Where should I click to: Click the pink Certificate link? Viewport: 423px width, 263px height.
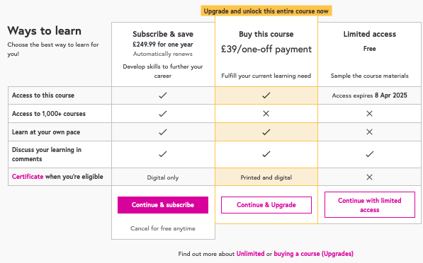point(28,177)
